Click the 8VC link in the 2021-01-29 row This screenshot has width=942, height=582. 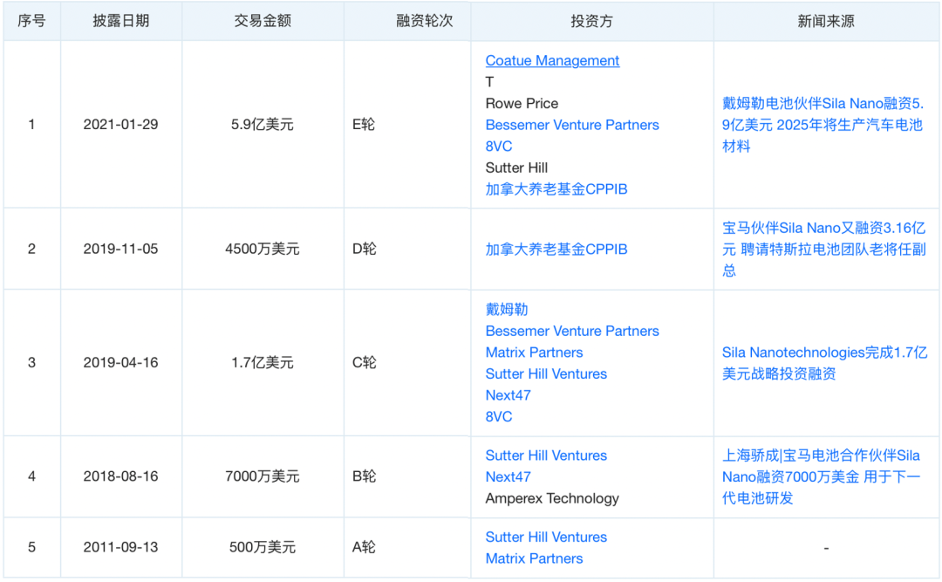499,146
